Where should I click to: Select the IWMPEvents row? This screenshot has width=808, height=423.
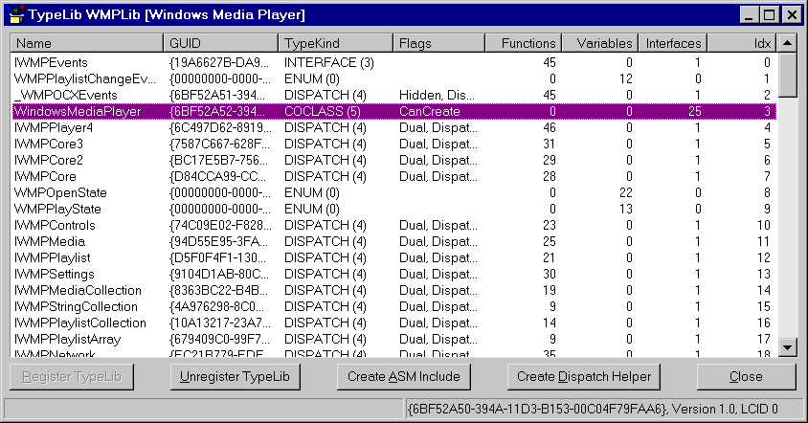(x=393, y=62)
